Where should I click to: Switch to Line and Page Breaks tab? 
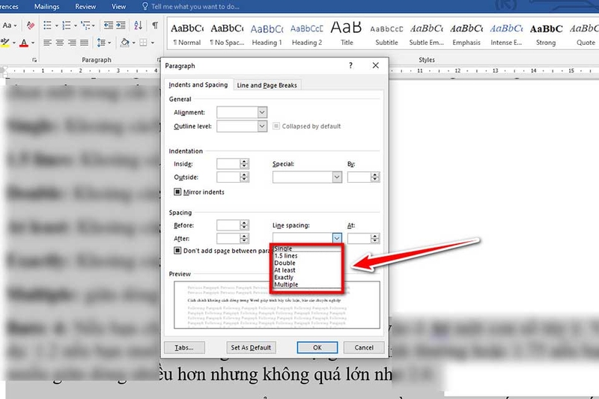pyautogui.click(x=267, y=85)
